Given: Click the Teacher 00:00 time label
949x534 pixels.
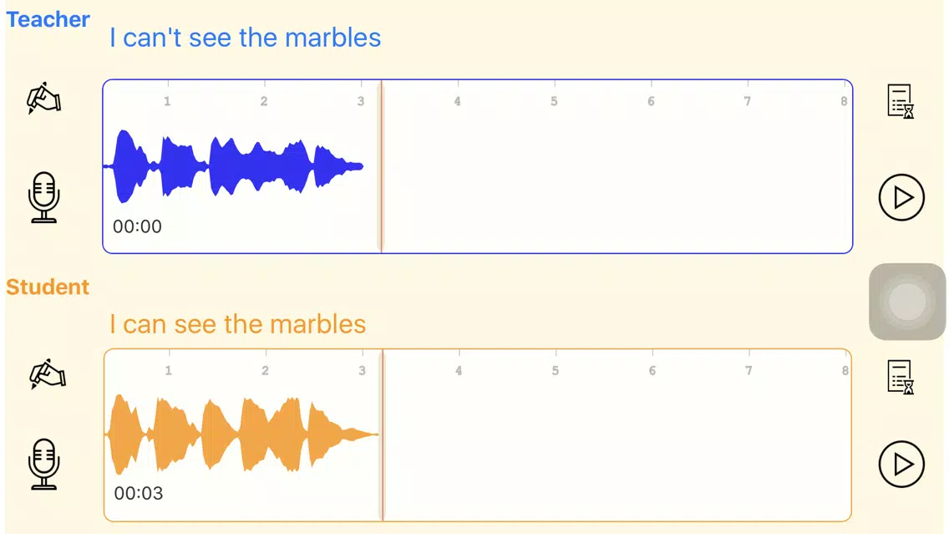Looking at the screenshot, I should click(137, 226).
